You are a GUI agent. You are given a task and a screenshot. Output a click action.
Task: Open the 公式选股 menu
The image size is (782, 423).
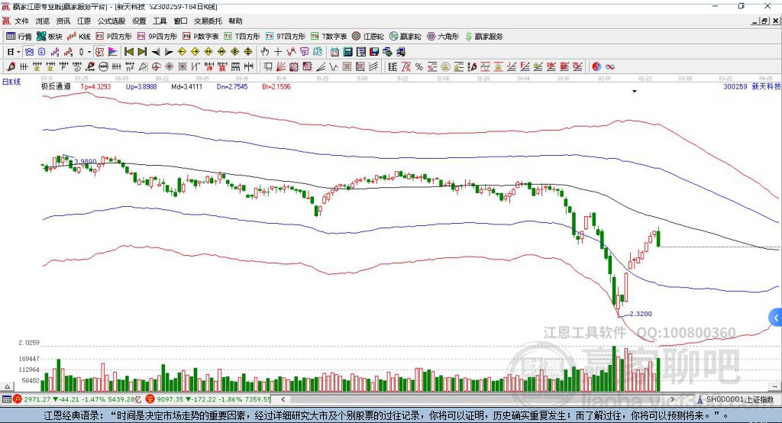pyautogui.click(x=111, y=21)
